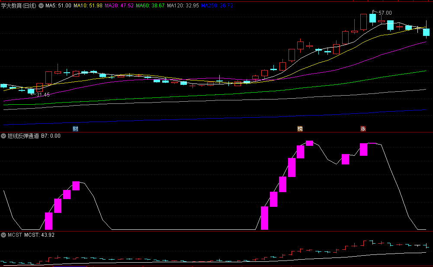Click the 涨 event marker icon
The height and width of the screenshot is (267, 433).
363,129
